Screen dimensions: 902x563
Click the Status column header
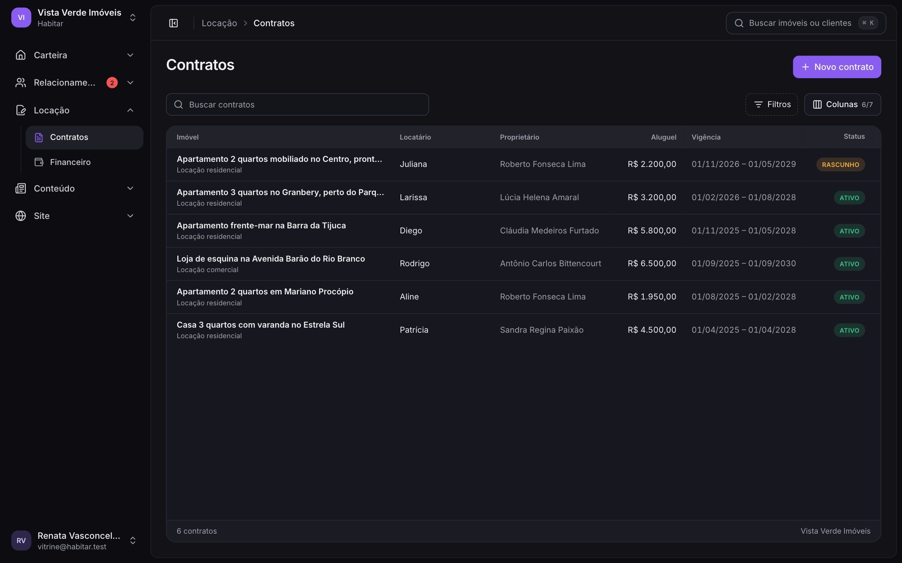pyautogui.click(x=854, y=136)
